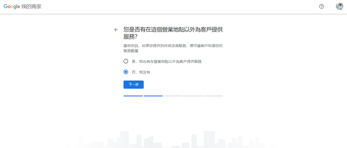Click the heading 您是否有在這個營業地點以外為客戶提供服務?
The width and height of the screenshot is (347, 148).
click(x=173, y=33)
